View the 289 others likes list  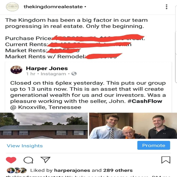(x=118, y=170)
